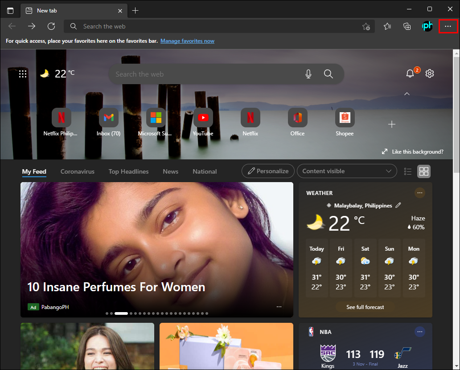Open the Collections icon in toolbar
Viewport: 460px width, 370px height.
click(x=407, y=26)
